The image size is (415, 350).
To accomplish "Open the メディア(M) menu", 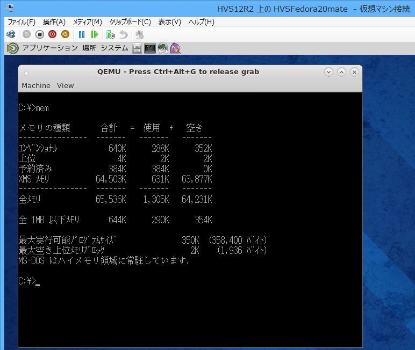I will pyautogui.click(x=87, y=22).
